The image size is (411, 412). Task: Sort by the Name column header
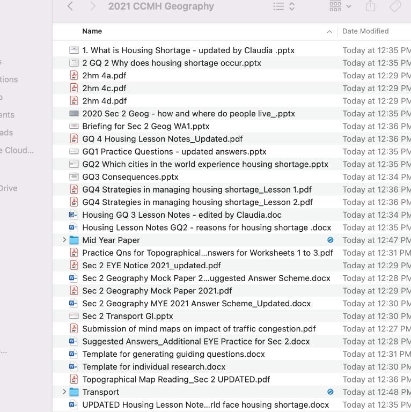click(92, 31)
